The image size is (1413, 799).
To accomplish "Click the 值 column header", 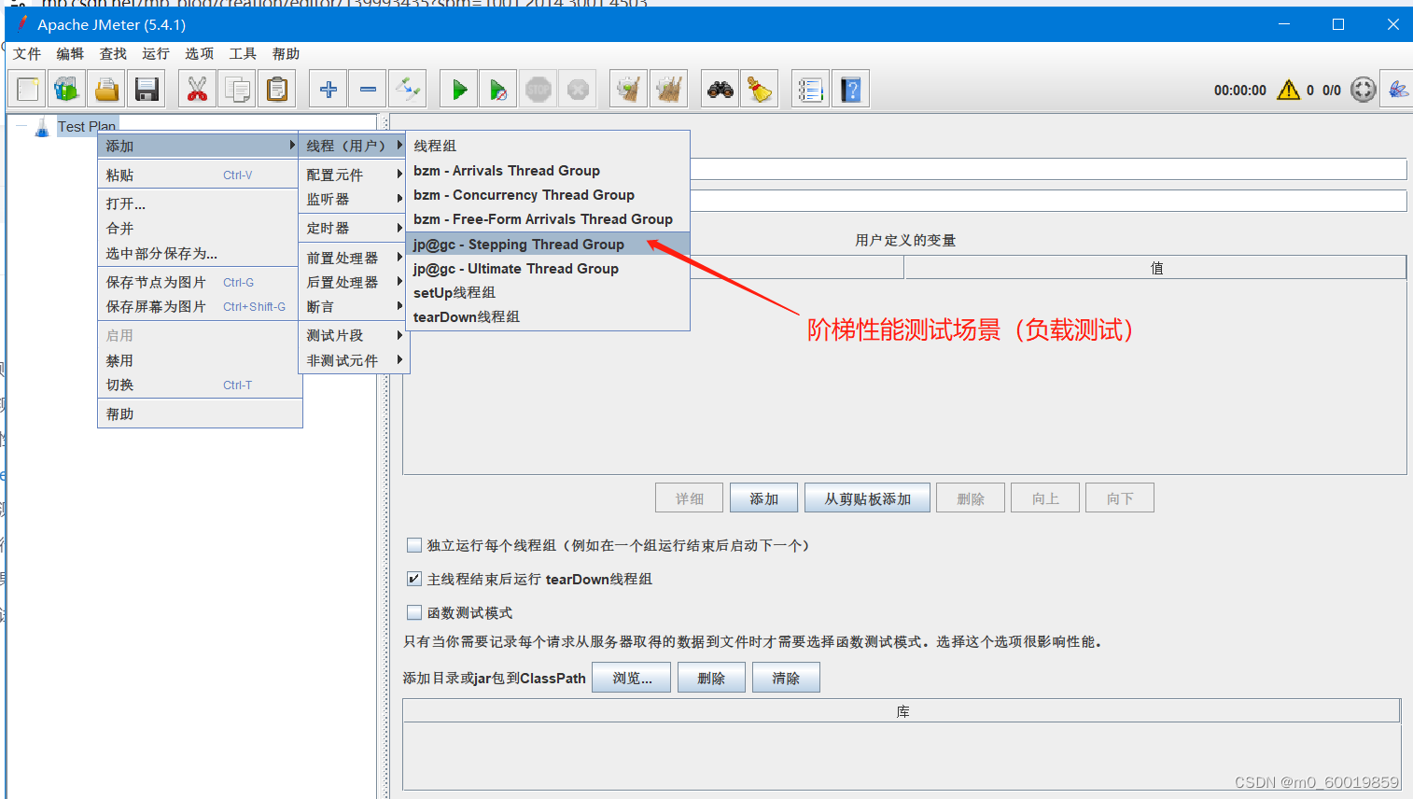I will (1155, 268).
